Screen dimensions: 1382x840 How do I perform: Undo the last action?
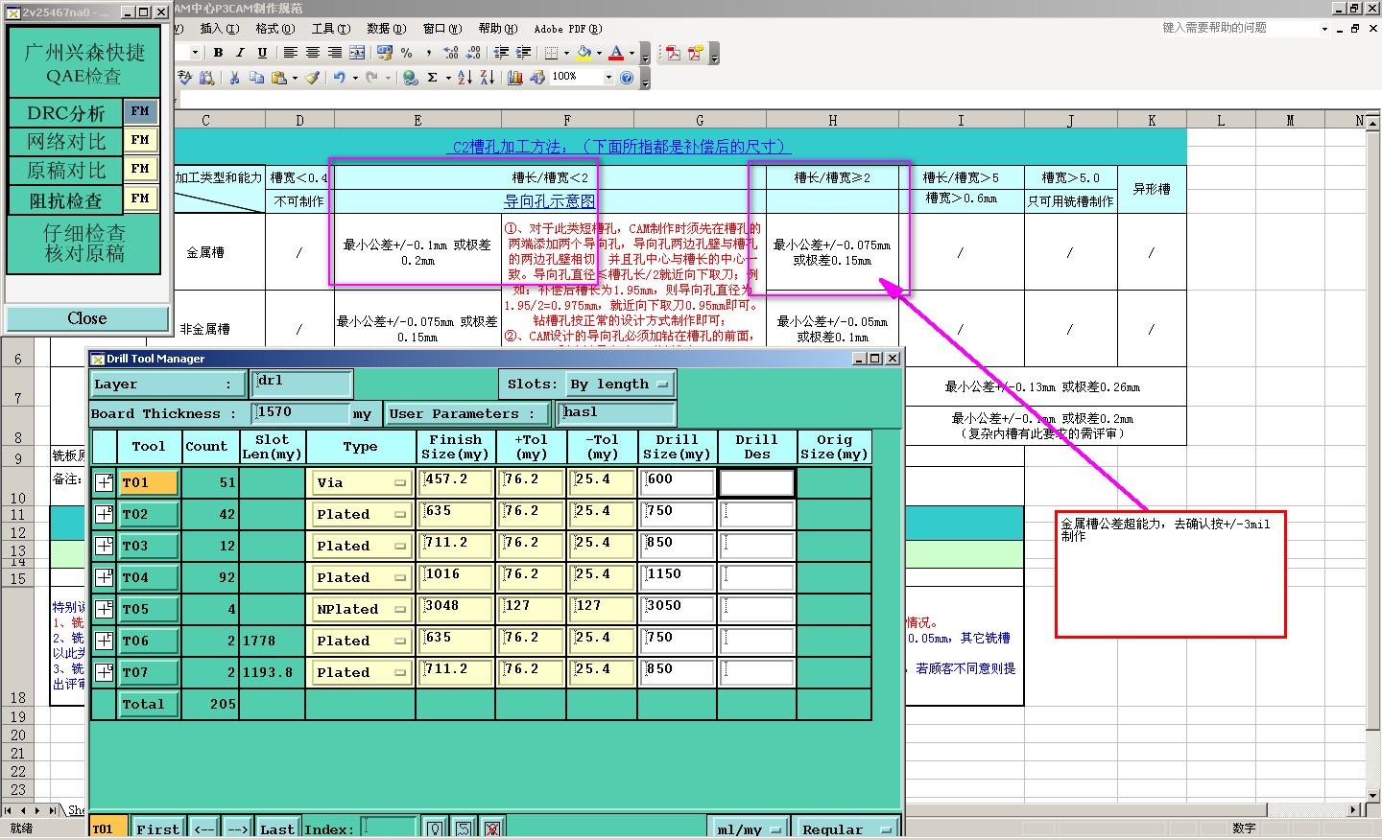pos(339,78)
